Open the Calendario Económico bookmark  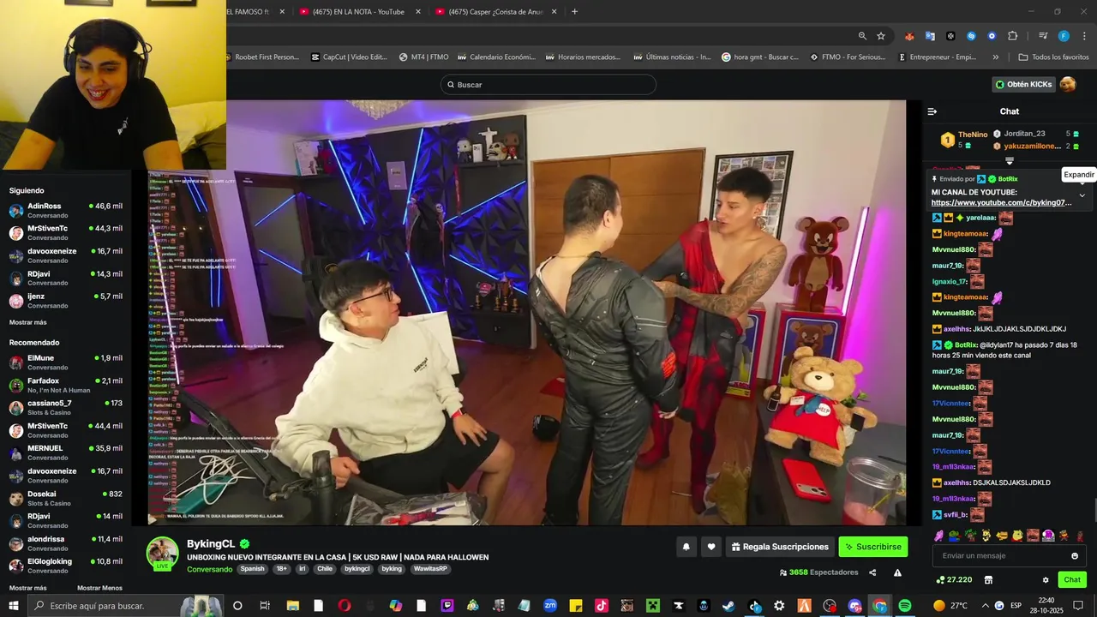tap(496, 57)
